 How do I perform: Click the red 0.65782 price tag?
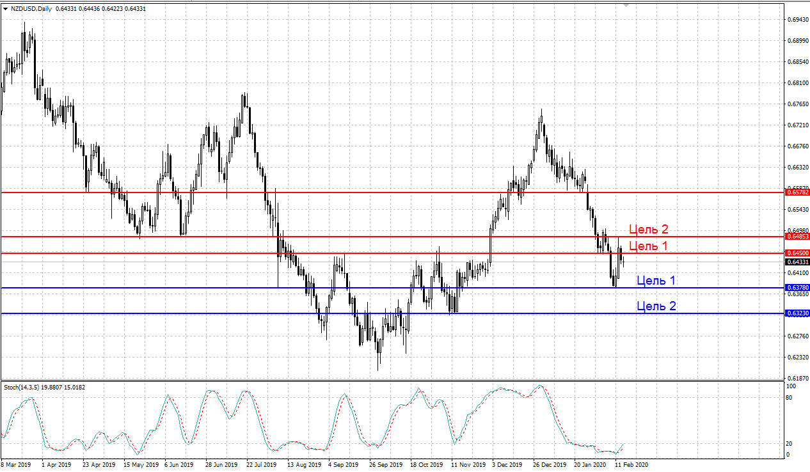[x=797, y=192]
